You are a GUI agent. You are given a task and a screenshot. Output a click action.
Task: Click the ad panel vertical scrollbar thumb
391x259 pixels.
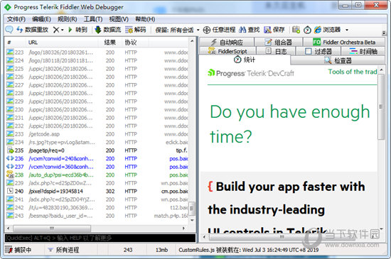point(381,106)
